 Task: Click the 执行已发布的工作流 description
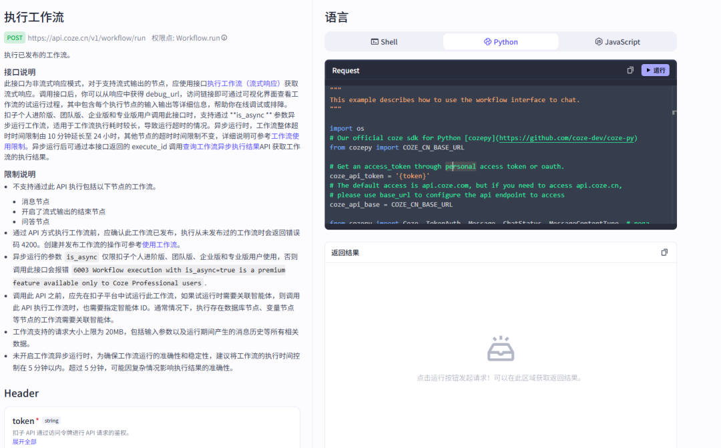(37, 55)
